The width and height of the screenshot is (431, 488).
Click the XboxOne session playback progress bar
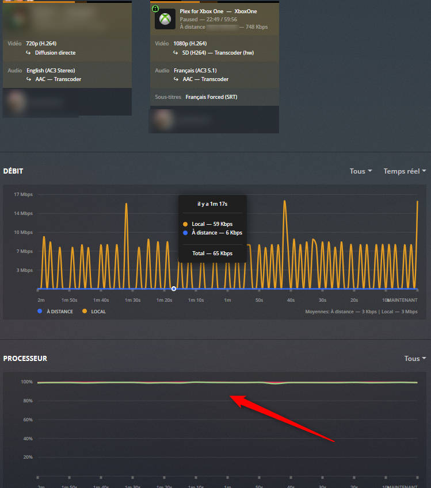[x=215, y=2]
